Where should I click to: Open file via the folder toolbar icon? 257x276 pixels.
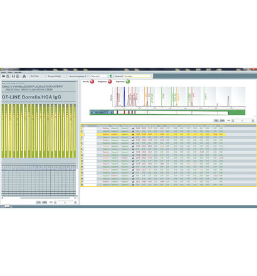pyautogui.click(x=4, y=77)
